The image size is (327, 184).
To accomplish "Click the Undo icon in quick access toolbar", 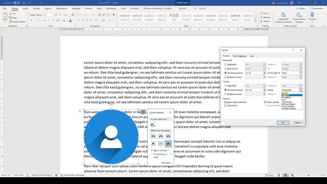I will 29,3.
